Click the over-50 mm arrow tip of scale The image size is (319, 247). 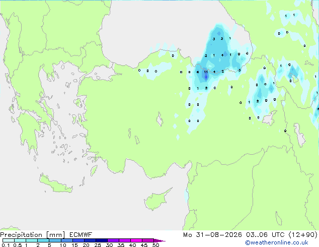click(159, 240)
